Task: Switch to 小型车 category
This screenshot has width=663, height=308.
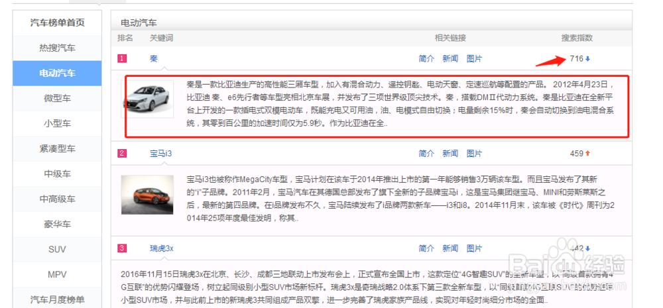Action: point(57,124)
